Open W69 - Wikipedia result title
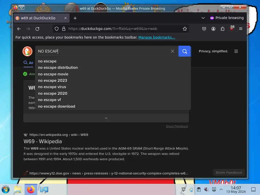Screen dimensions: 260x195 tap(43, 141)
